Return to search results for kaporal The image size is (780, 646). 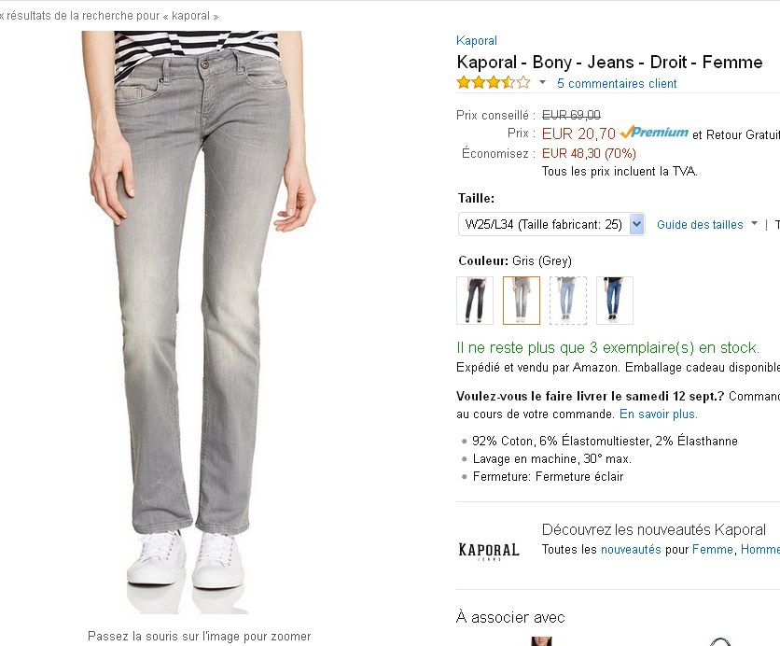click(x=109, y=17)
